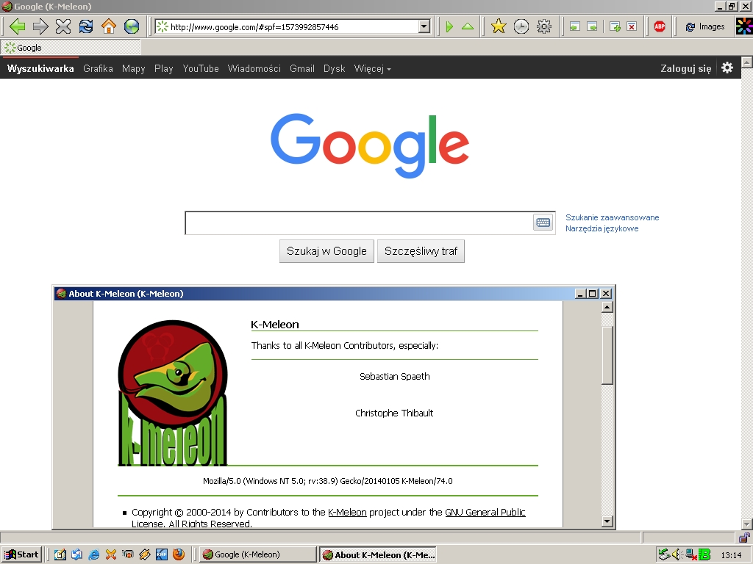753x564 pixels.
Task: Close current tab with the red X icon
Action: point(632,27)
